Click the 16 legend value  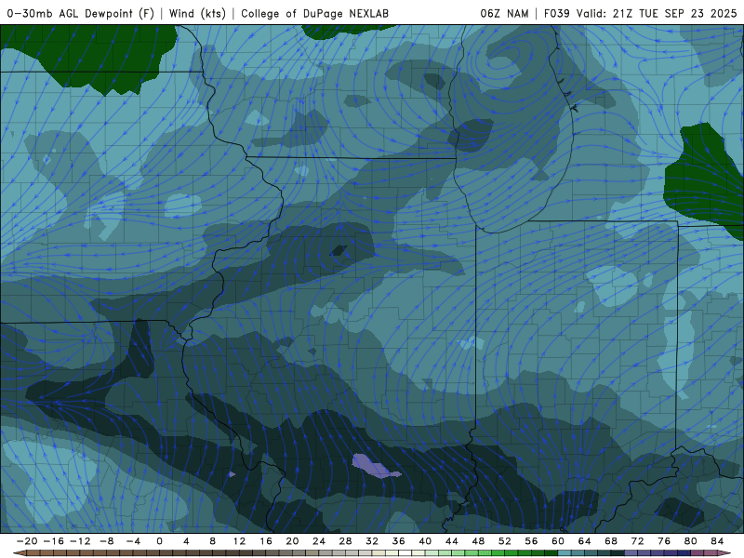[x=266, y=541]
